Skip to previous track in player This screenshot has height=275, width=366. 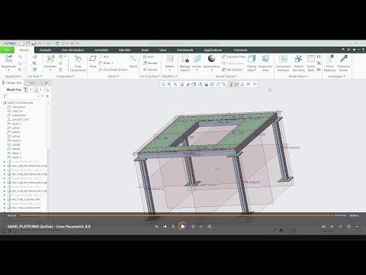(165, 226)
